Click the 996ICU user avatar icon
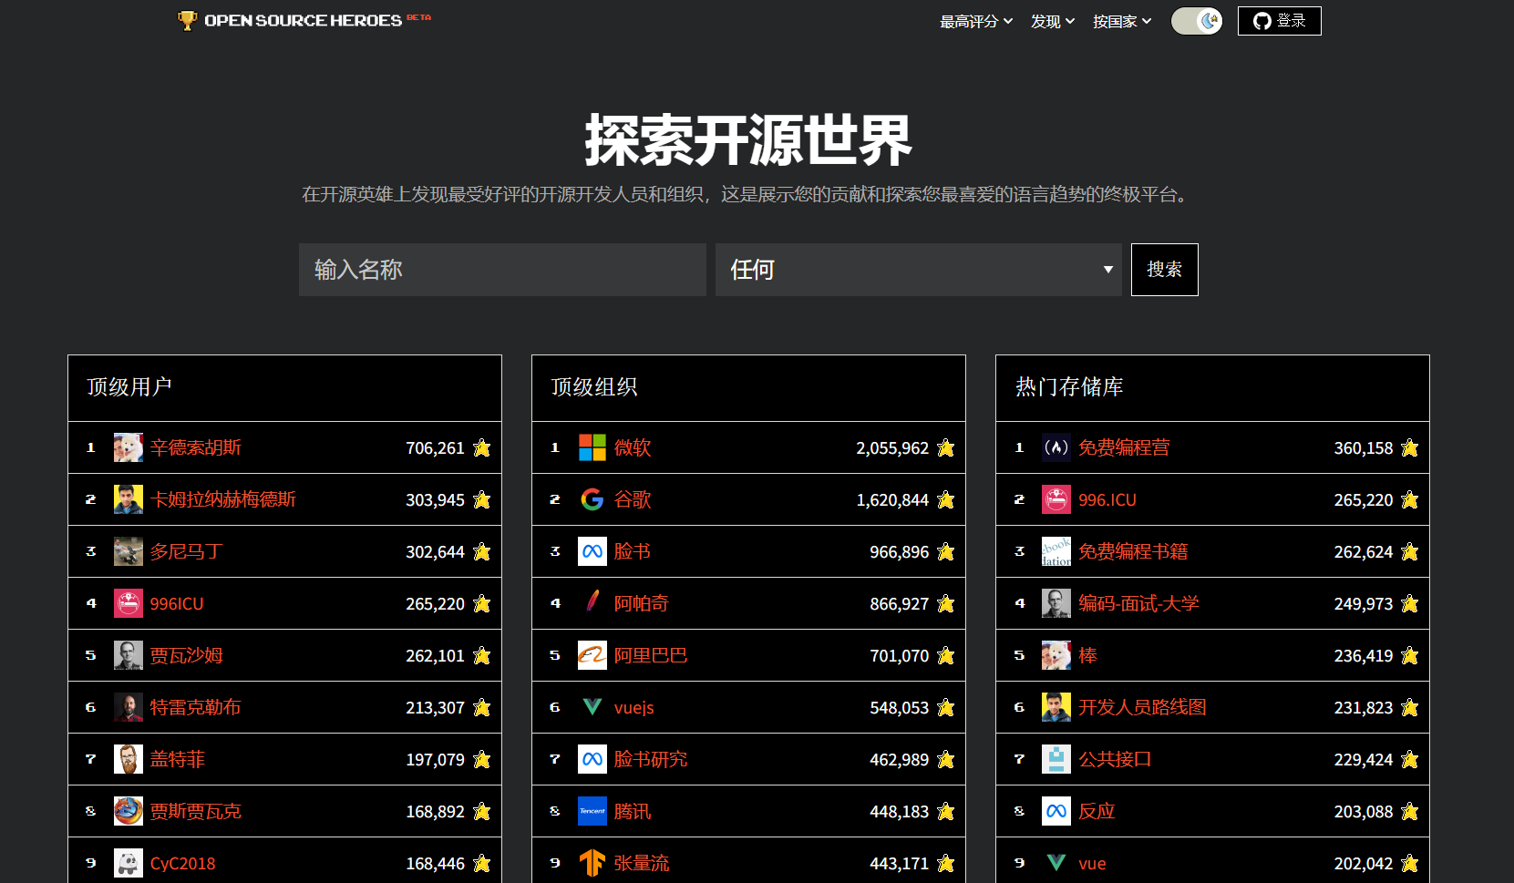Viewport: 1514px width, 883px height. tap(129, 603)
